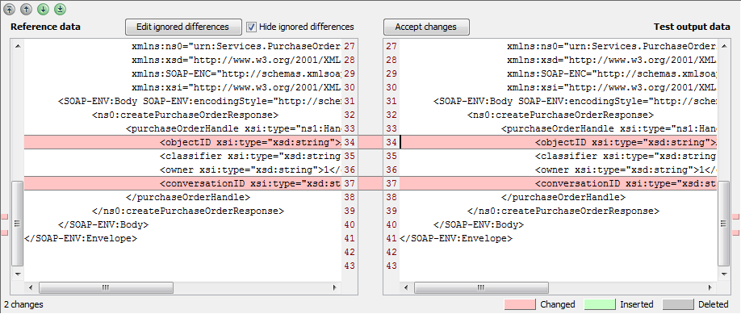Click the Inserted green legend swatch
This screenshot has width=741, height=314.
(x=600, y=304)
